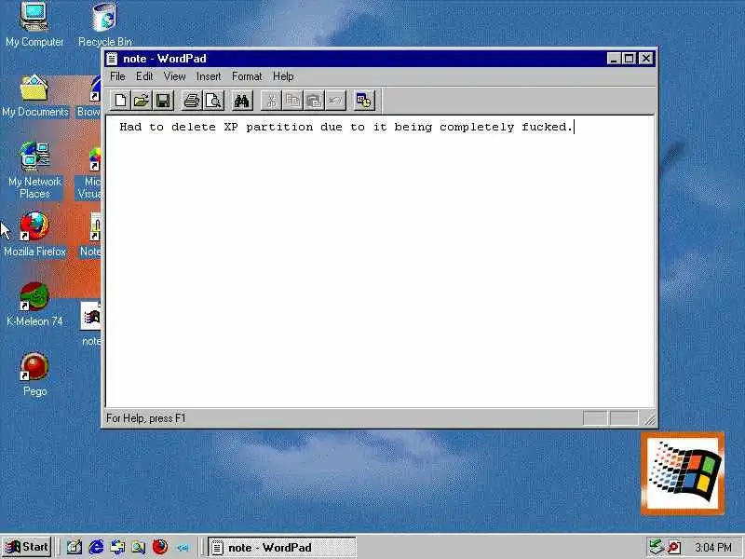The width and height of the screenshot is (745, 559).
Task: Select the Pego desktop shortcut
Action: point(34,375)
